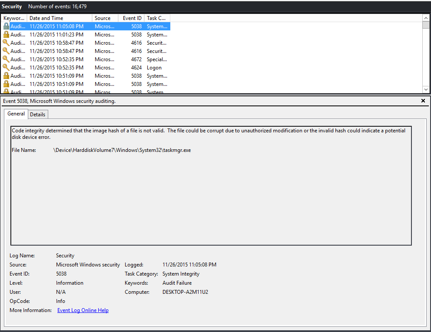Click key icon of the 4624 Logon event

click(6, 68)
